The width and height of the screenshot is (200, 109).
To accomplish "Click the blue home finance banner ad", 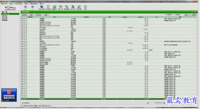I will [9, 95].
